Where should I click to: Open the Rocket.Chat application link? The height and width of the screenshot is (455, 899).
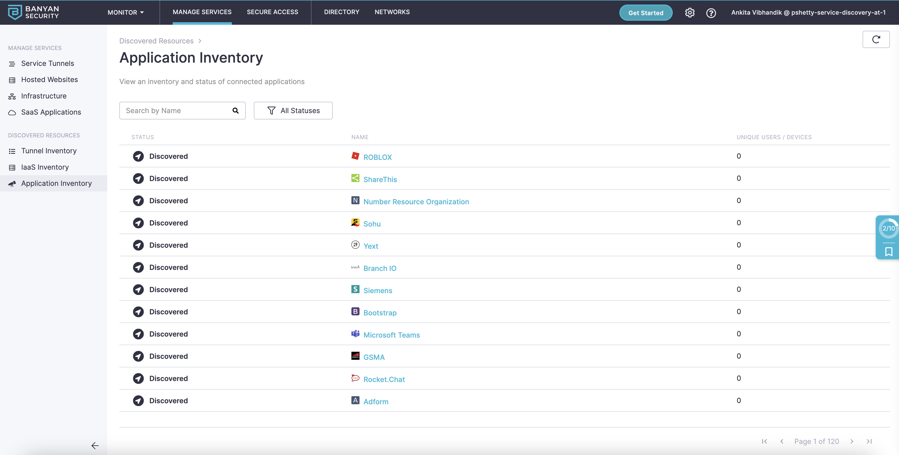(x=384, y=379)
